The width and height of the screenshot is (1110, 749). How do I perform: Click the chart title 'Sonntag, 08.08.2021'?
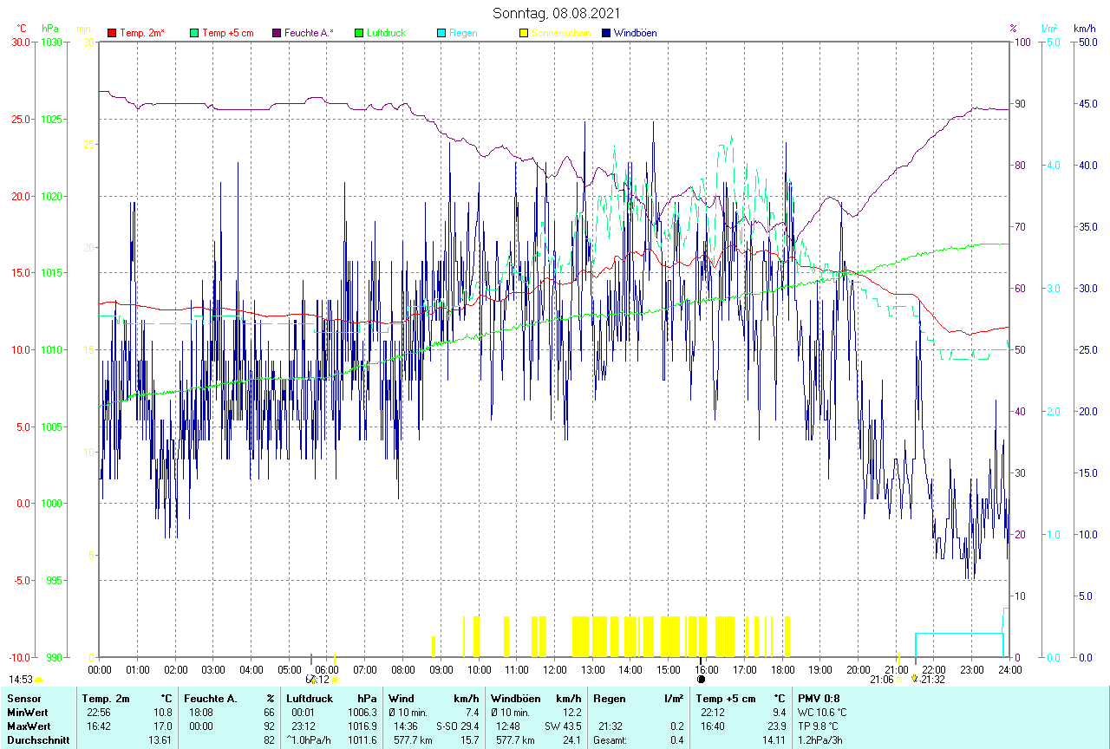(x=555, y=13)
